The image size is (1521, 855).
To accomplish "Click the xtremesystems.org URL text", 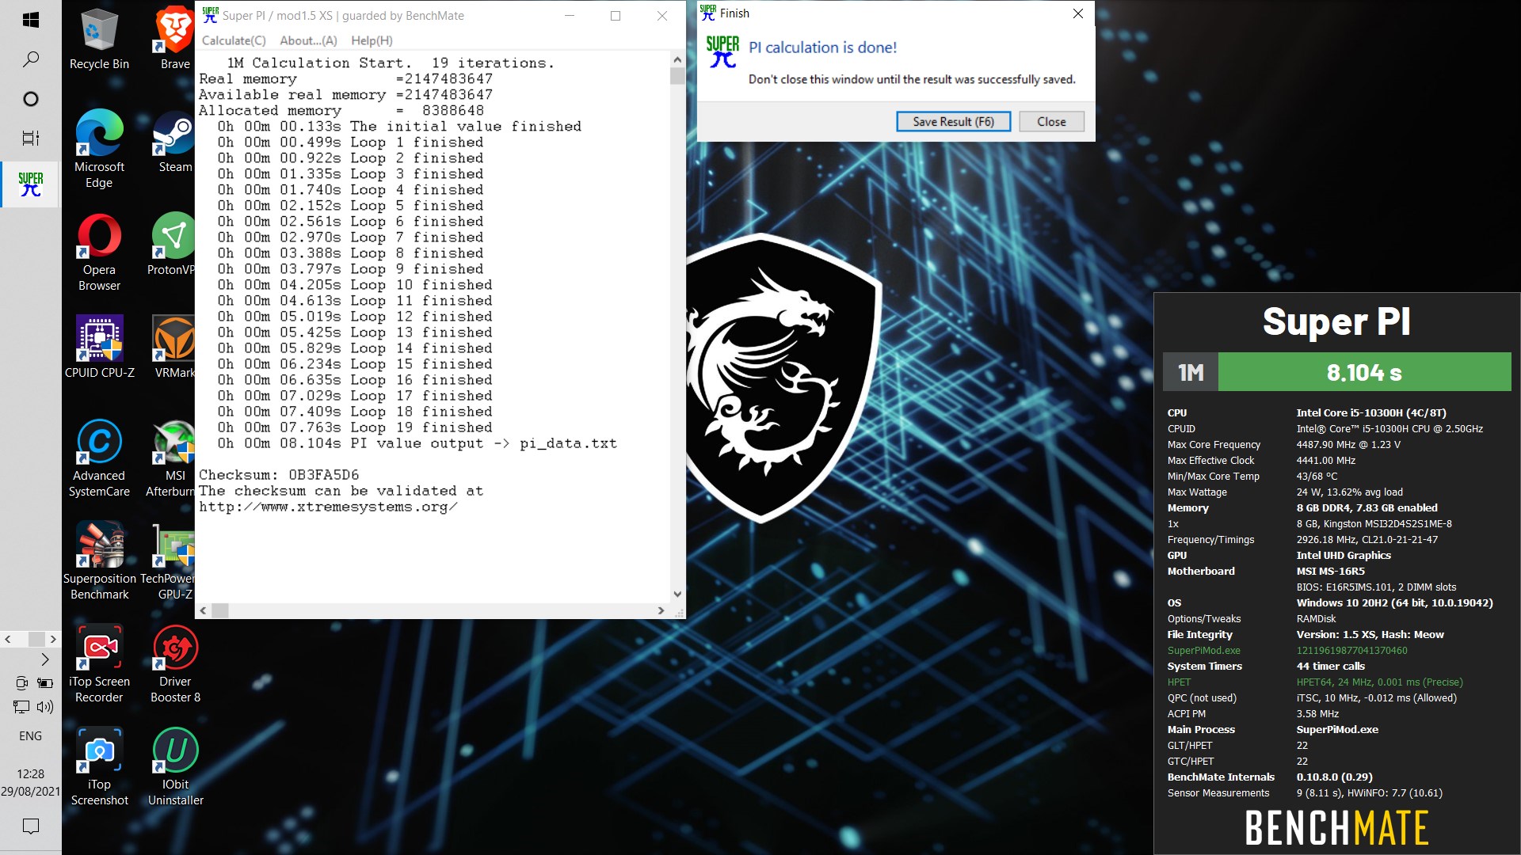I will point(327,507).
